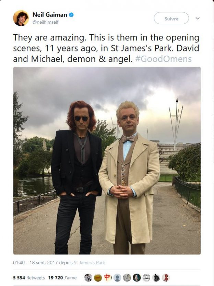Click the Suivre follow button
This screenshot has height=286, width=214.
tap(171, 18)
